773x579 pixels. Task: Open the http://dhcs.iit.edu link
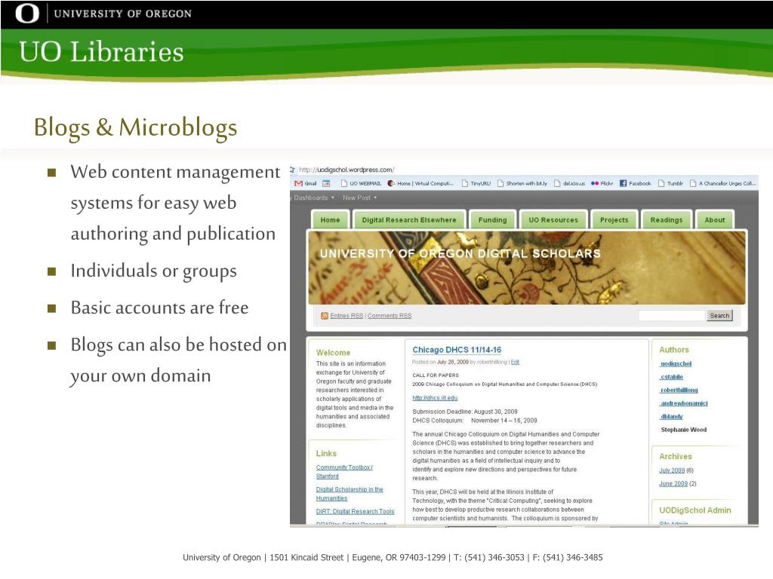435,398
